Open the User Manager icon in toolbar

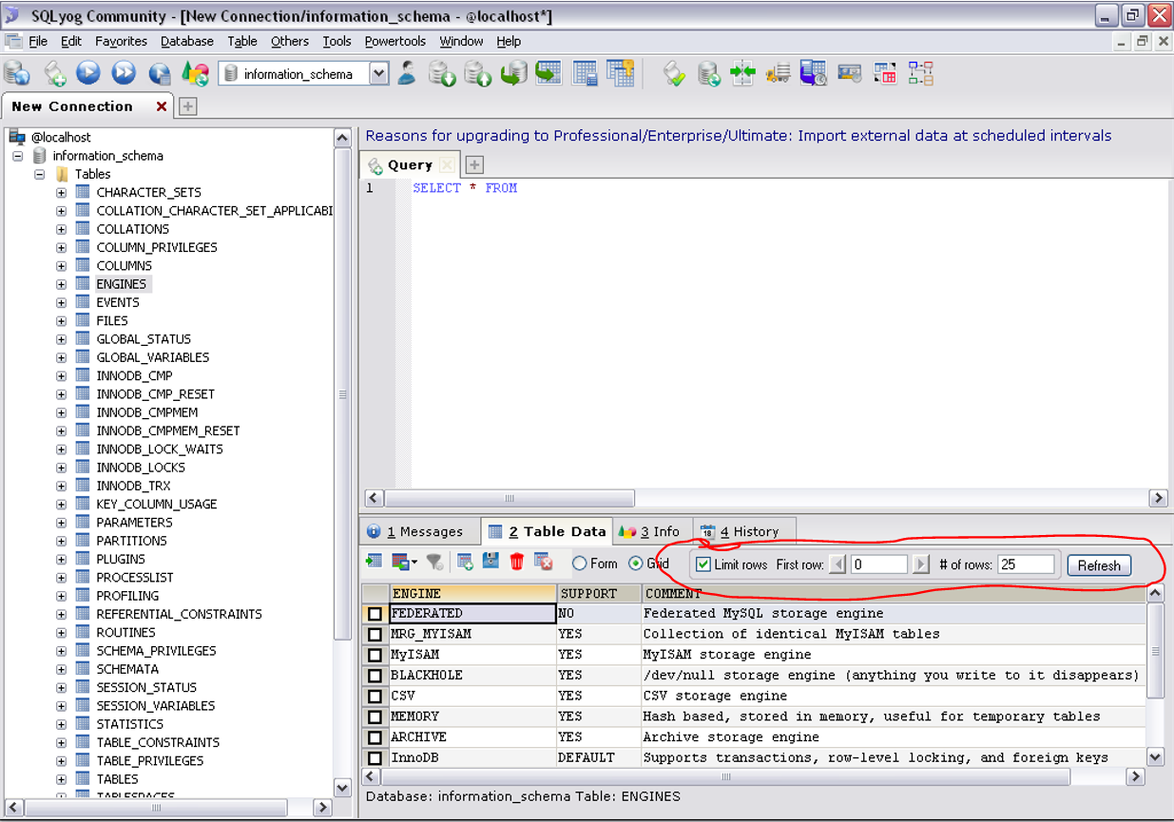[x=407, y=73]
